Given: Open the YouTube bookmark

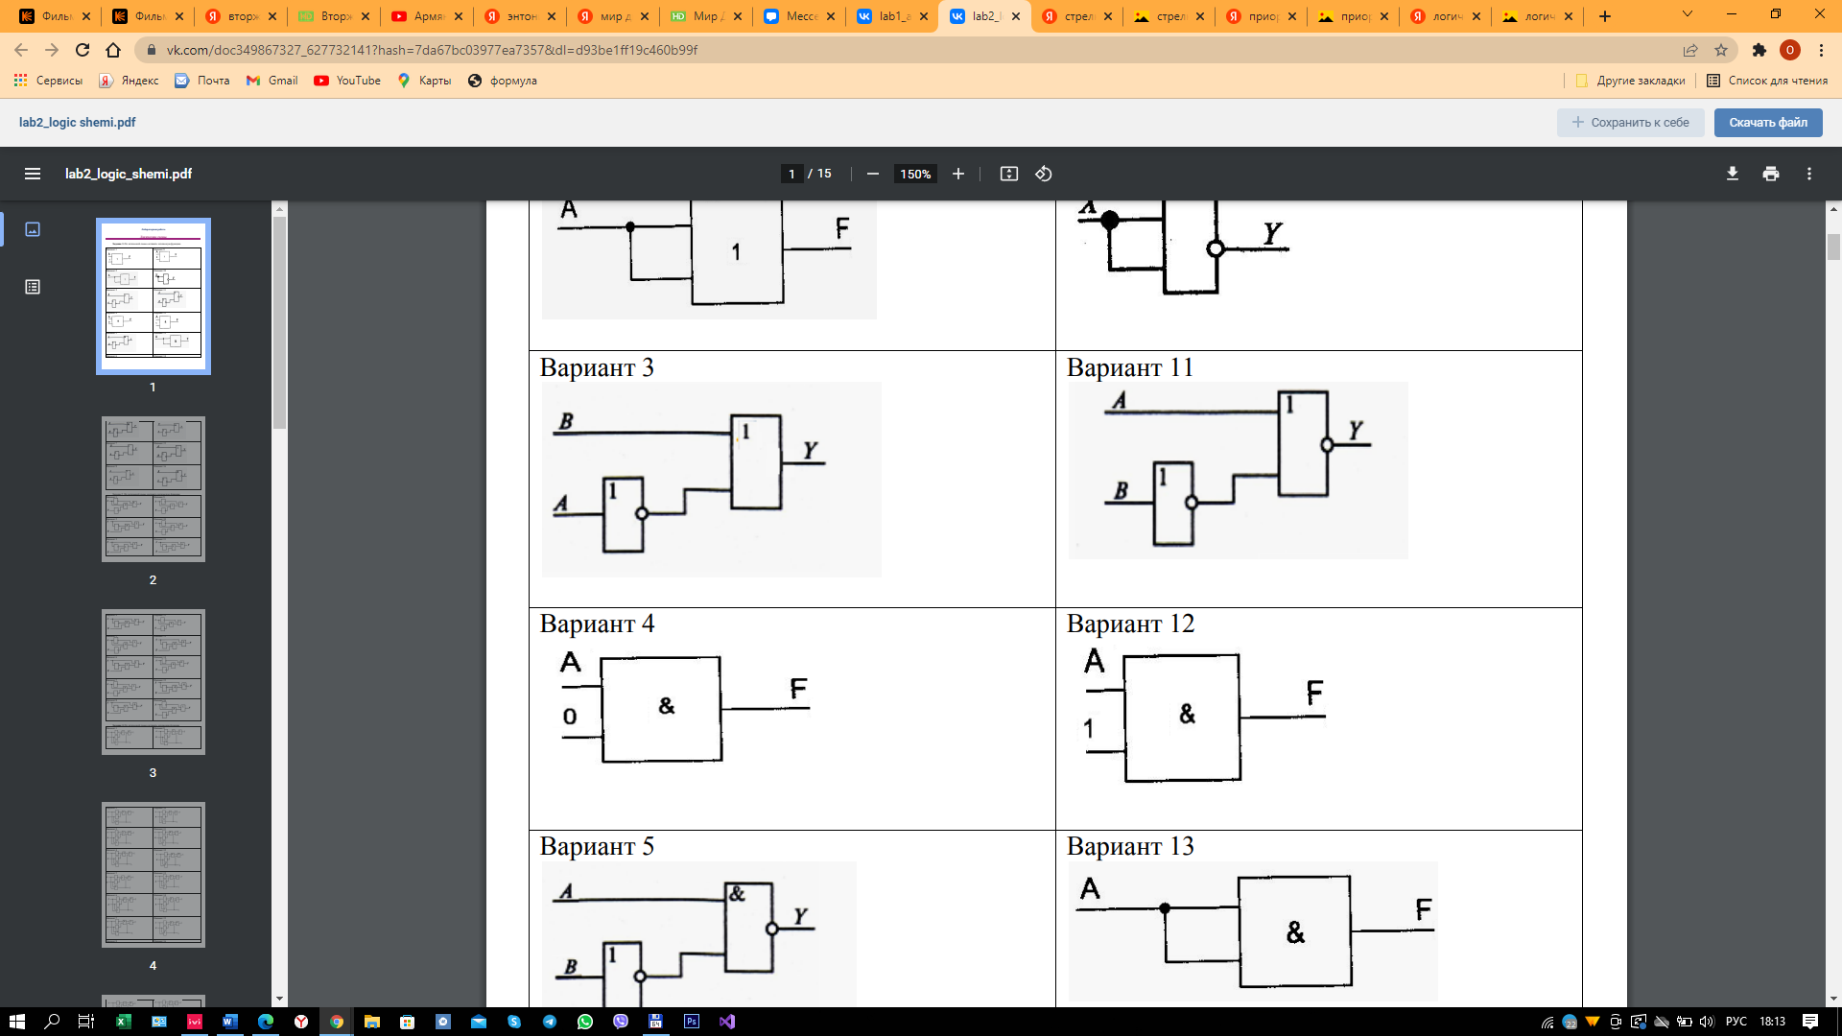Looking at the screenshot, I should click(x=347, y=81).
